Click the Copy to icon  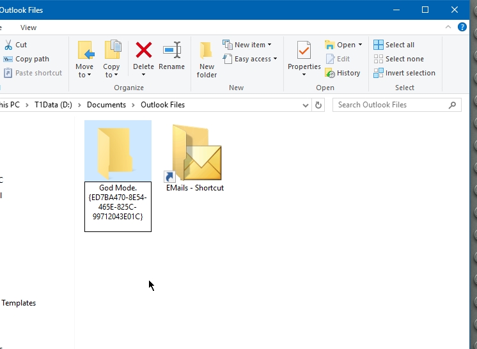point(112,50)
